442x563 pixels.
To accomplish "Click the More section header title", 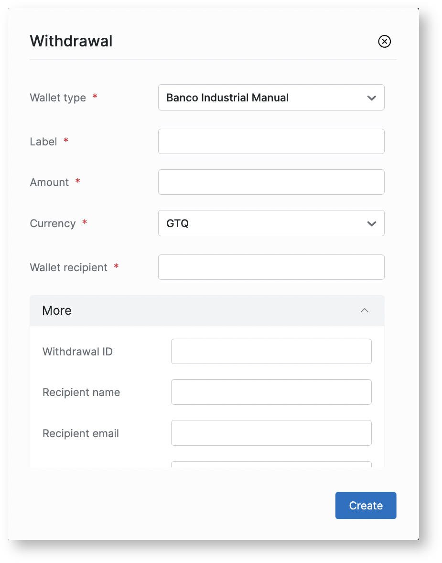I will 57,310.
